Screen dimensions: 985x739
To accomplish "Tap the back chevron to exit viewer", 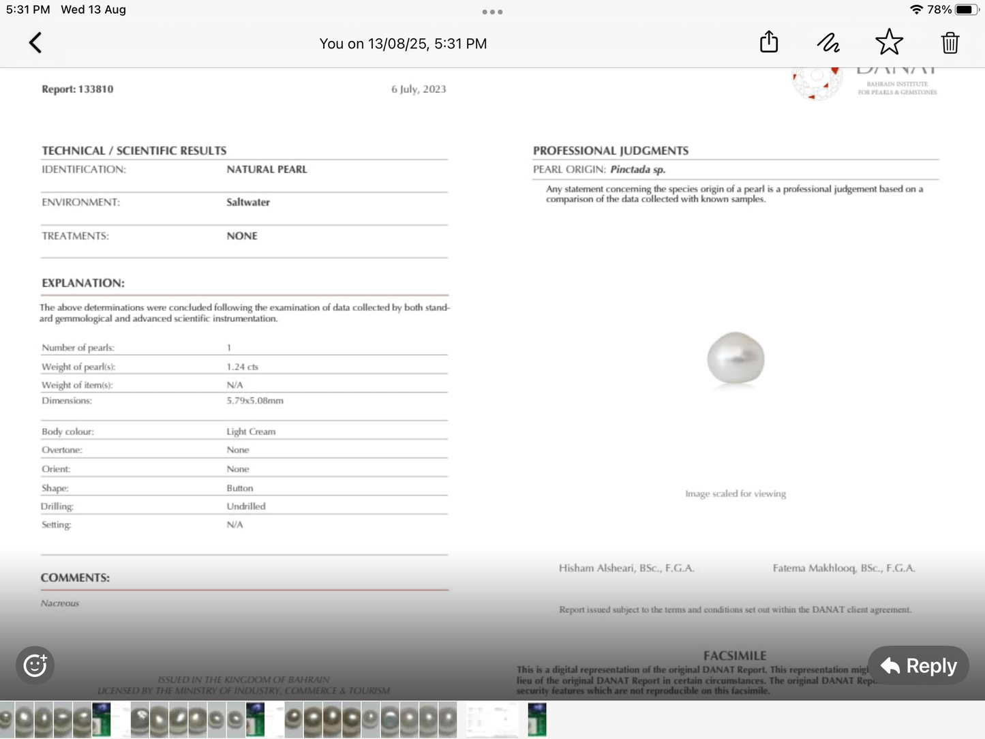I will click(35, 42).
